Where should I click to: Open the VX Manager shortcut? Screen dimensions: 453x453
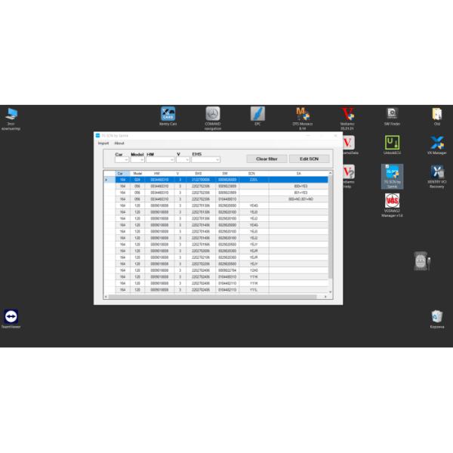[436, 143]
